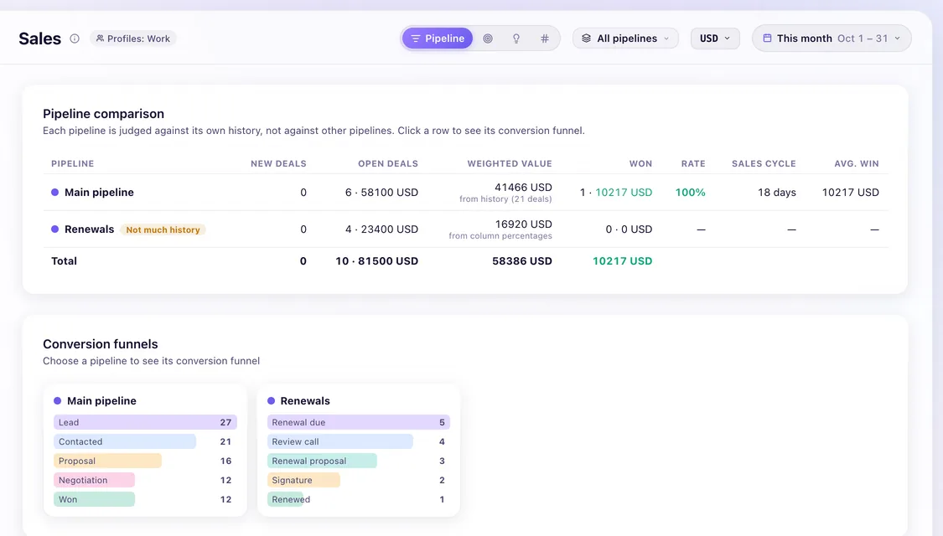The image size is (943, 536).
Task: Open the USD currency dropdown
Action: (x=715, y=39)
